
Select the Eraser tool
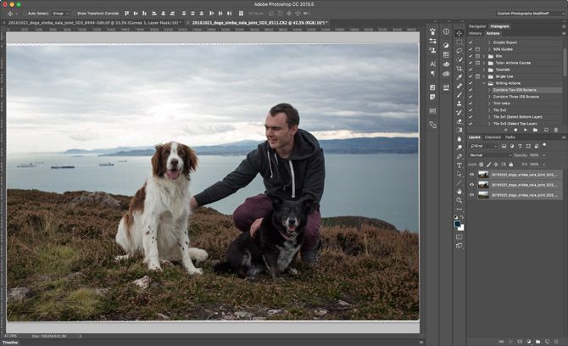pos(459,121)
